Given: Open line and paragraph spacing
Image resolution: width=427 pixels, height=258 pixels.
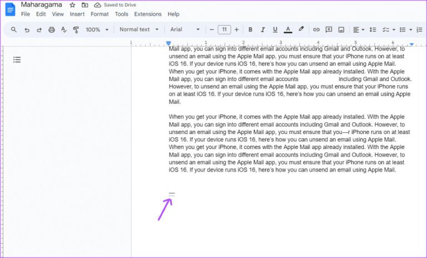Looking at the screenshot, I should 373,29.
